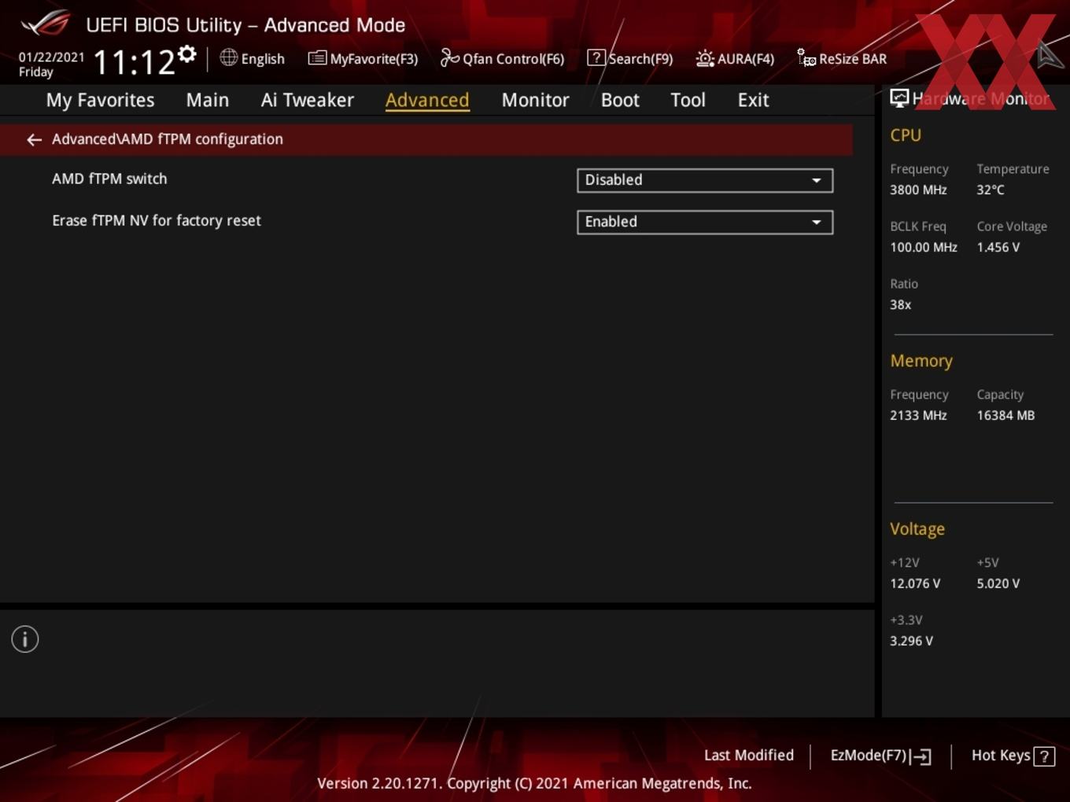Open the Monitor tab
This screenshot has width=1070, height=802.
(535, 100)
